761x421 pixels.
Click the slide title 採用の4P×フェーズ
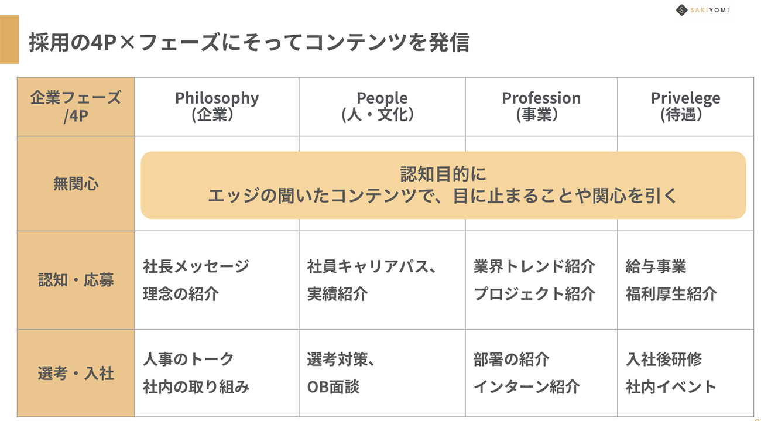[248, 42]
